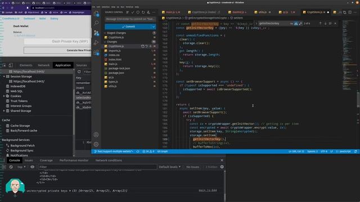
Task: Go to next match in find widget
Action: point(325,24)
